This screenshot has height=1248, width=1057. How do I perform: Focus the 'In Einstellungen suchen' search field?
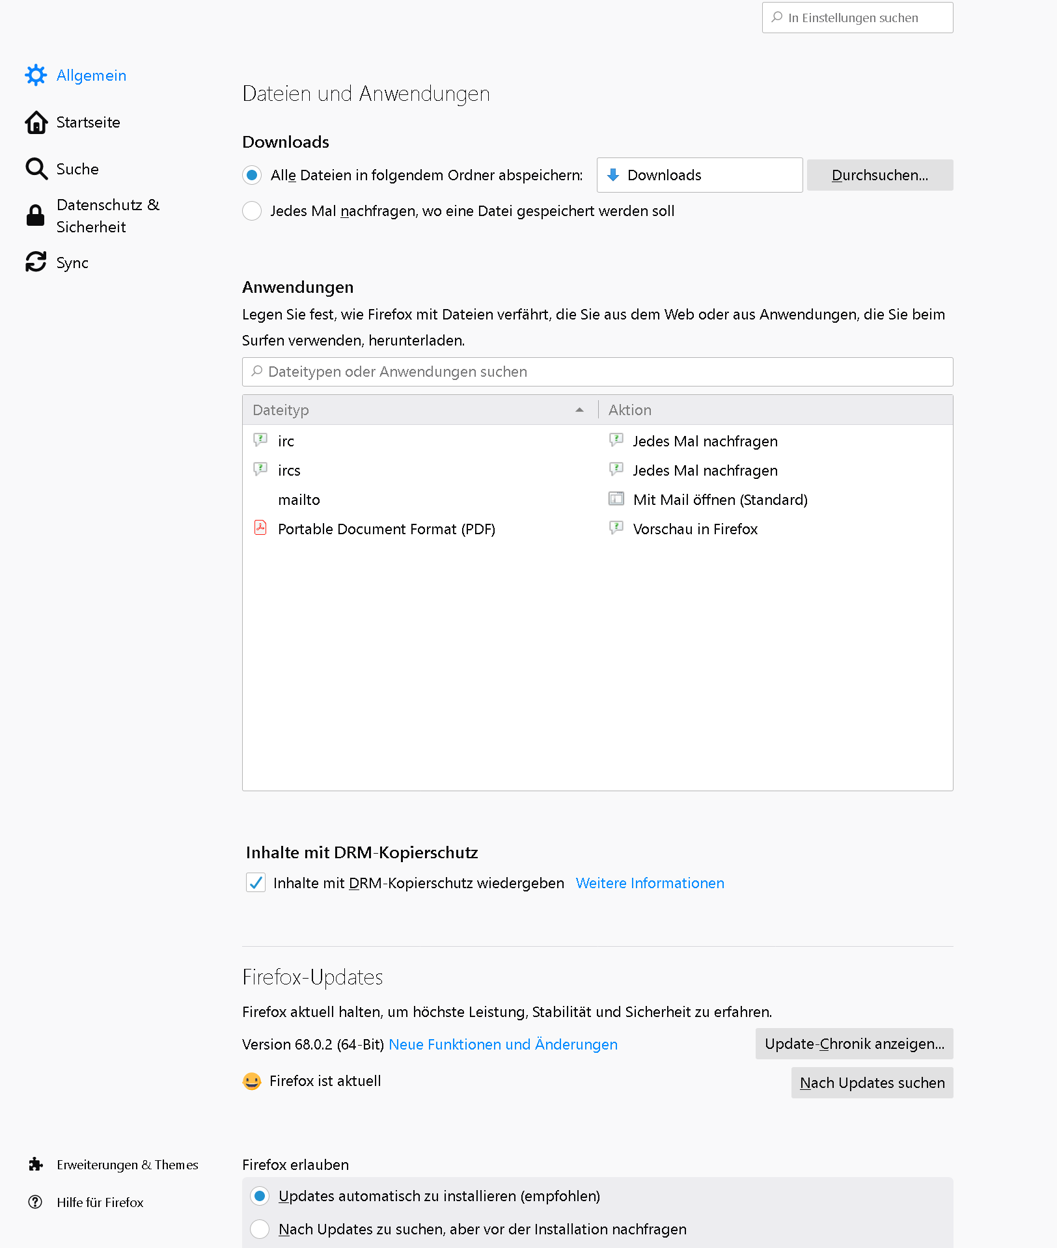pyautogui.click(x=858, y=18)
